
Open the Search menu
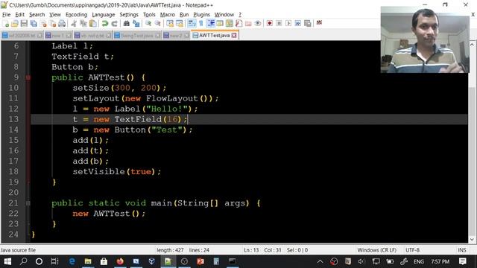[x=37, y=15]
